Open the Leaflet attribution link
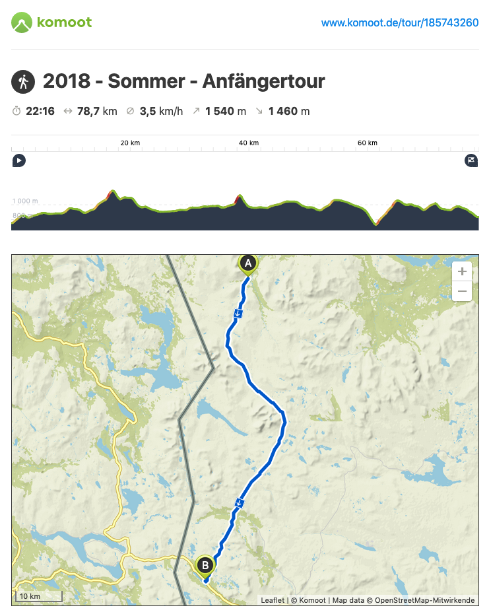Viewport: 489px width, 616px height. pos(273,600)
